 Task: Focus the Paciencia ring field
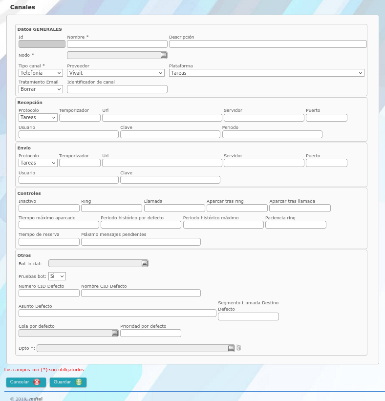click(x=296, y=225)
